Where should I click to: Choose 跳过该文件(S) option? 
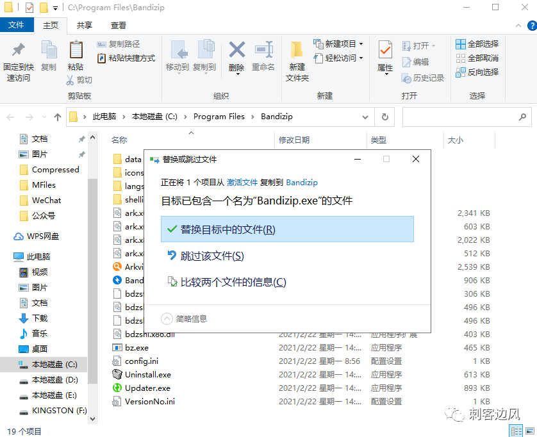[x=287, y=256]
